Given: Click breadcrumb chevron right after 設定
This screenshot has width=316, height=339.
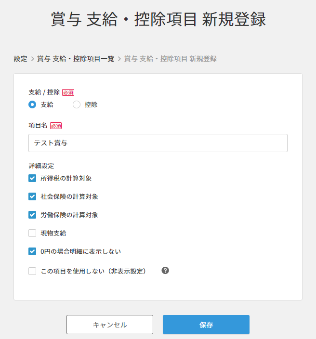Looking at the screenshot, I should 32,59.
